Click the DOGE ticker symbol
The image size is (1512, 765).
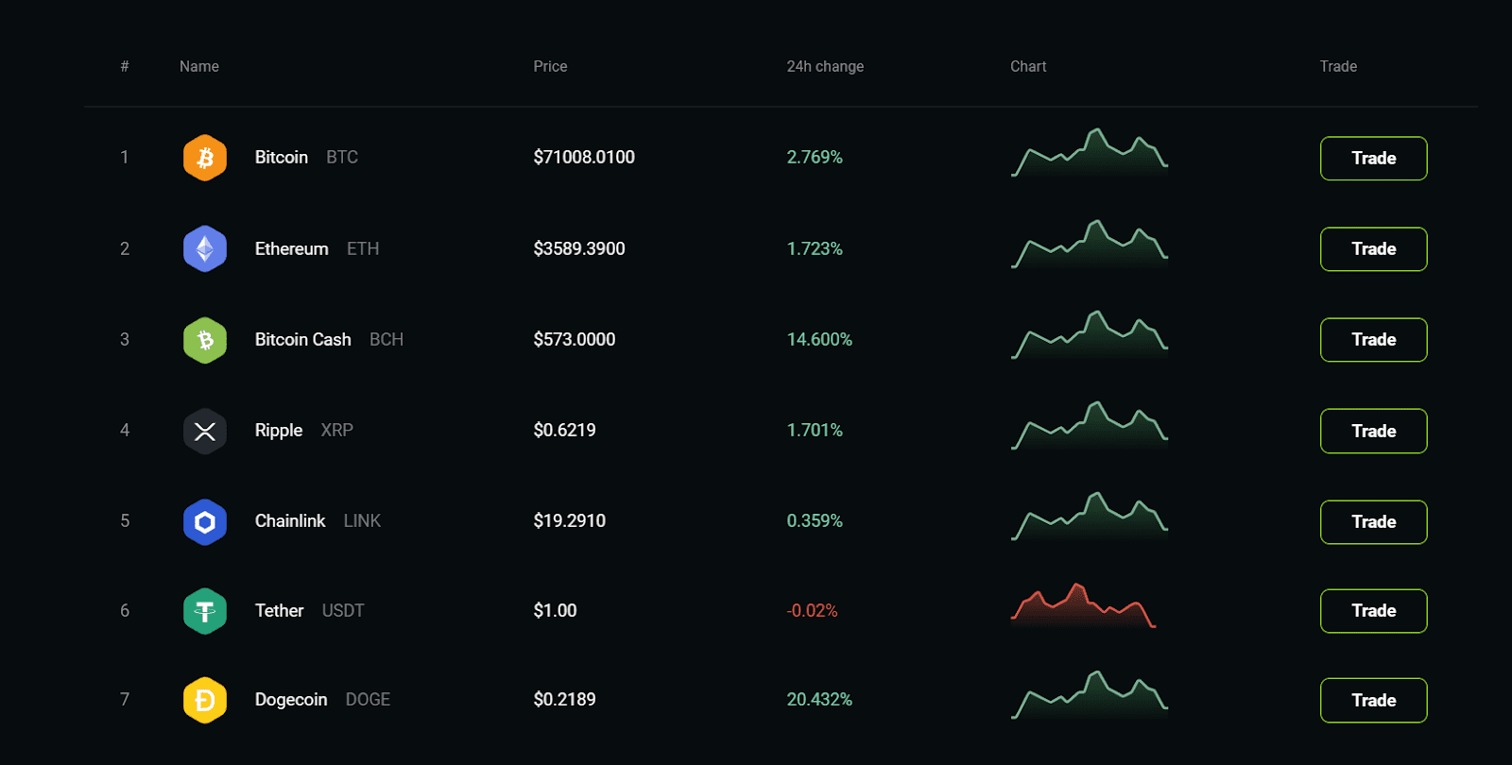coord(368,699)
